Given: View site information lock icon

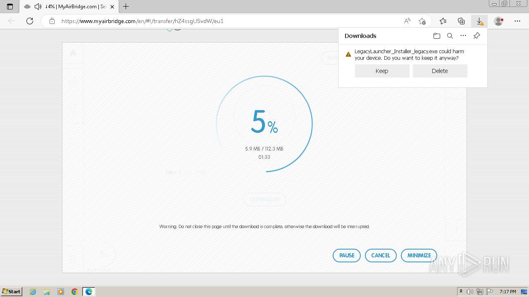Looking at the screenshot, I should [x=52, y=21].
